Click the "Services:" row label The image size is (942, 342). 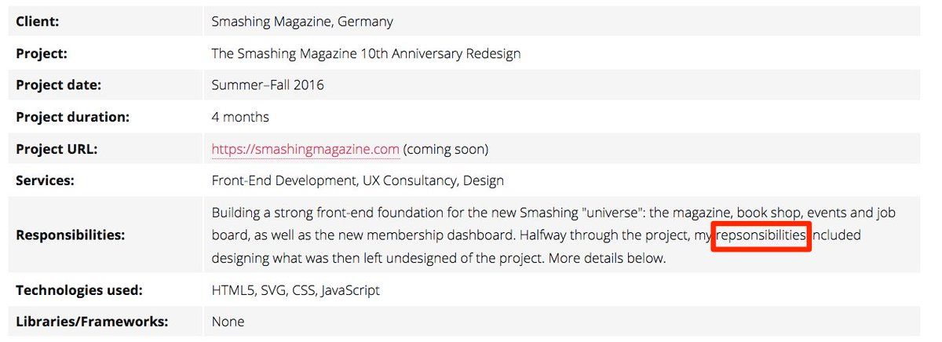point(45,180)
